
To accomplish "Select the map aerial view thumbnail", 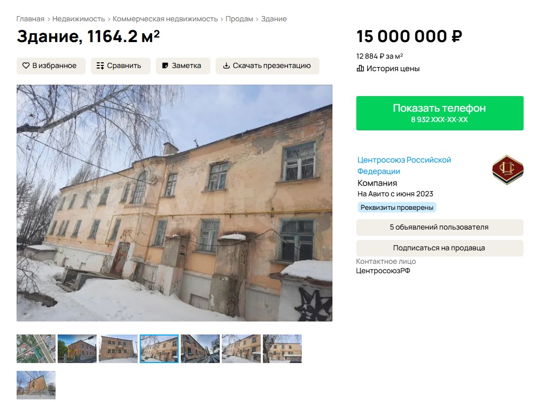I will click(36, 349).
